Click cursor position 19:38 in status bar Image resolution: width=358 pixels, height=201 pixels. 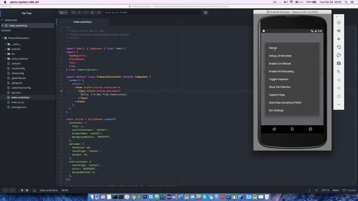click(x=64, y=190)
